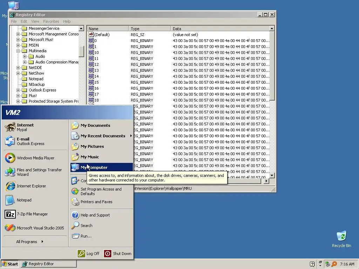Expand the NetShow registry key
The width and height of the screenshot is (359, 269).
(18, 73)
